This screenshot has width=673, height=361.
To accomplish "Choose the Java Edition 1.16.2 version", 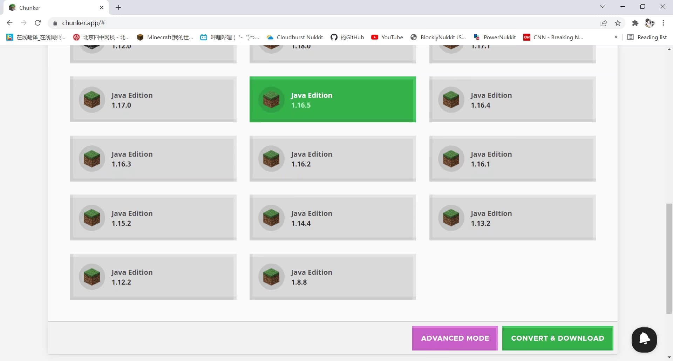I will click(333, 159).
